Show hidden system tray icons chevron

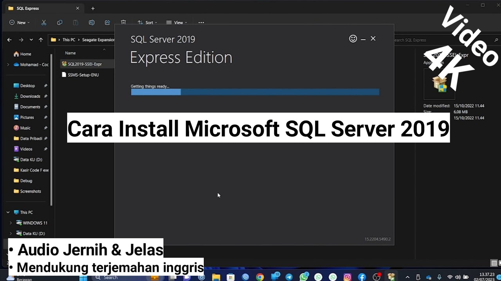click(x=407, y=277)
